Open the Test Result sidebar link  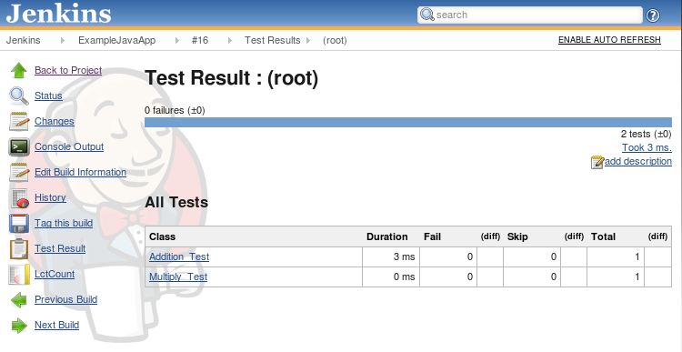point(60,248)
